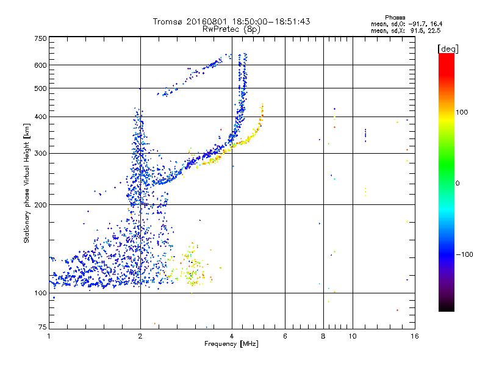
Task: Click the y-axis tick label '200'
Action: 40,205
